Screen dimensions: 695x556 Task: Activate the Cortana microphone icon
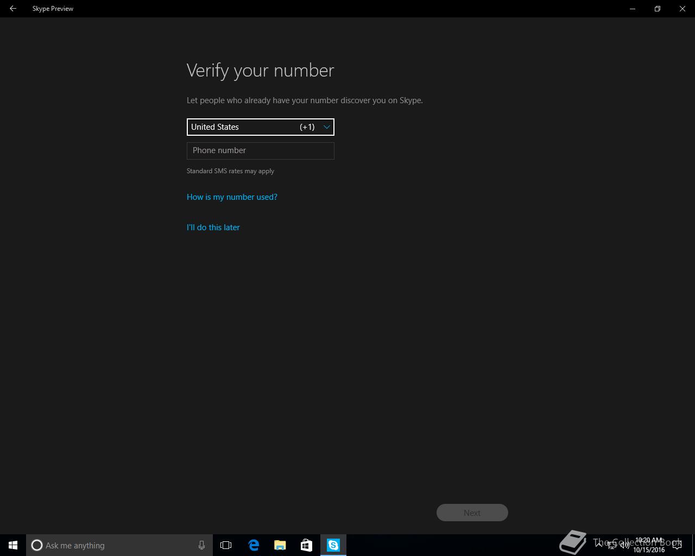[x=201, y=545]
